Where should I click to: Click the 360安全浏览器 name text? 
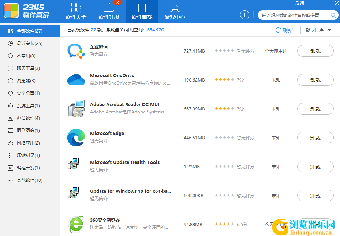click(x=105, y=220)
